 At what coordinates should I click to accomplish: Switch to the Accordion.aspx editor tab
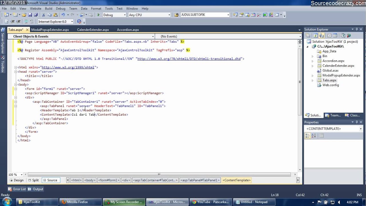point(128,30)
